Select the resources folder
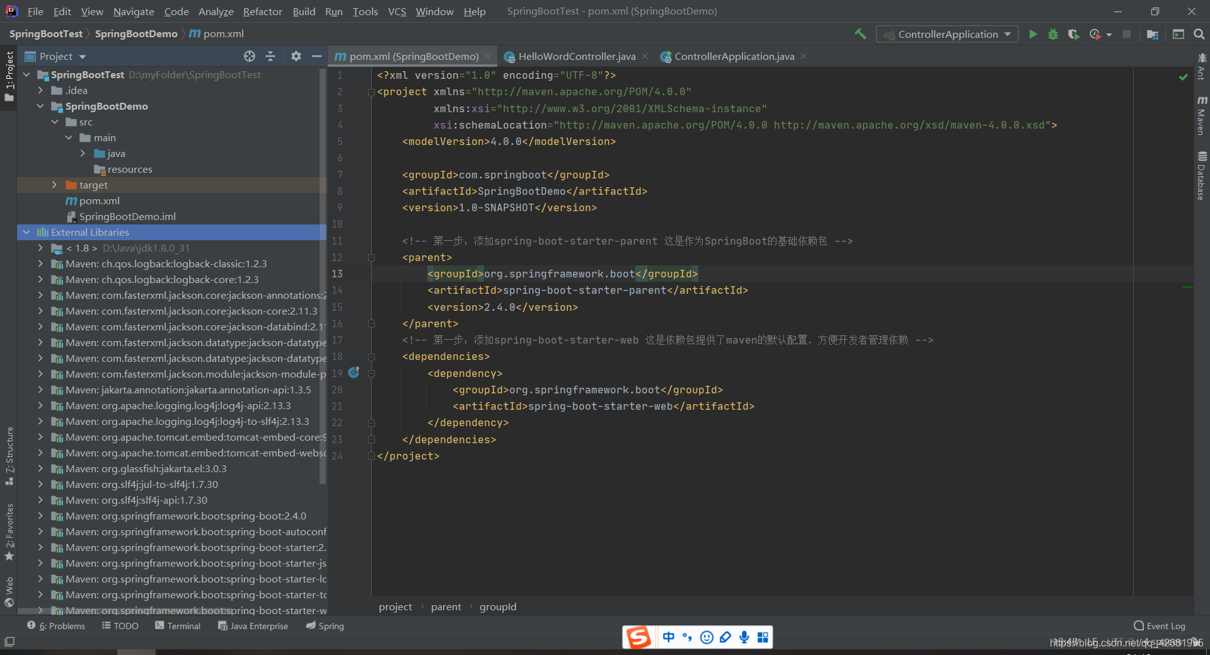The width and height of the screenshot is (1210, 655). [x=130, y=169]
